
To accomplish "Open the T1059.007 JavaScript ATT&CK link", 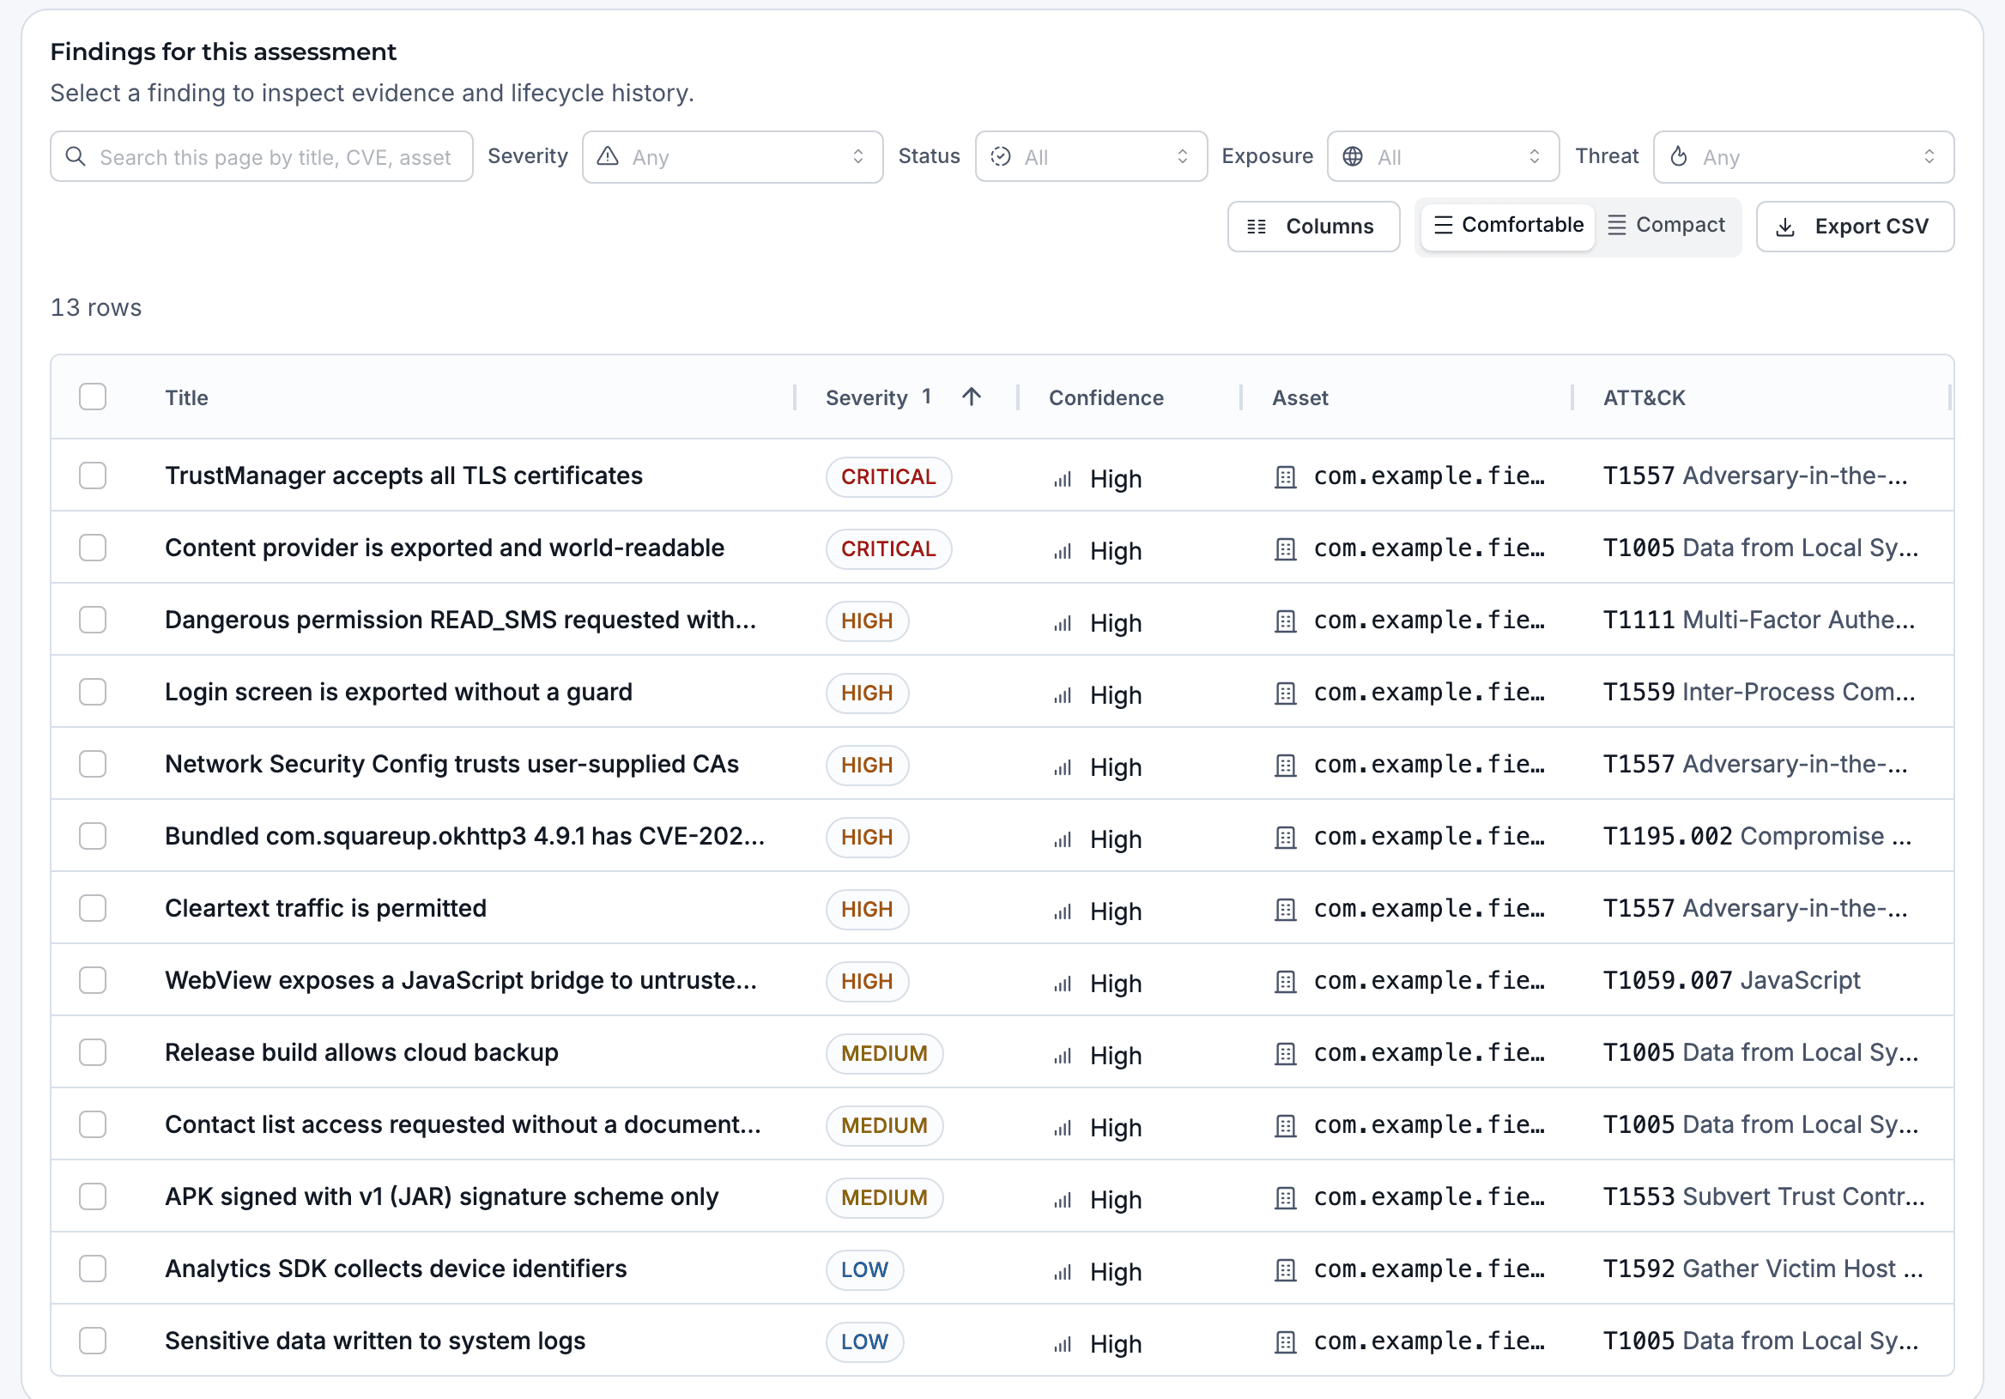I will pos(1731,981).
